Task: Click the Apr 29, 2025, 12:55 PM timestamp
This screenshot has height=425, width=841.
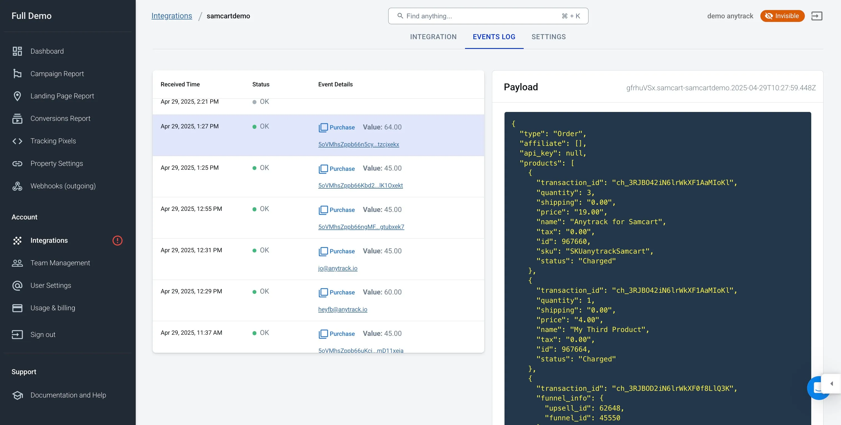Action: point(191,209)
